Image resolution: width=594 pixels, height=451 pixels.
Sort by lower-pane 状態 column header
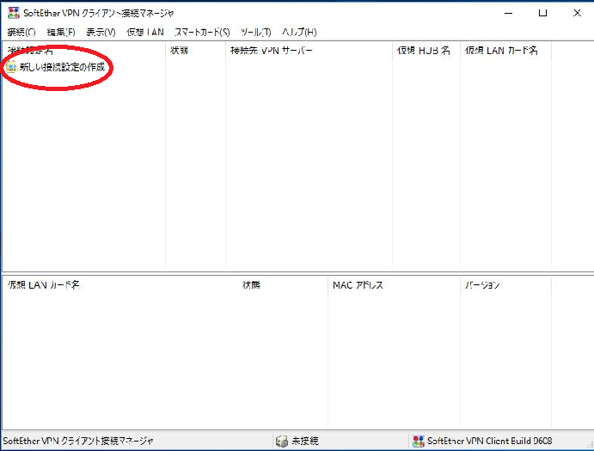pyautogui.click(x=284, y=284)
